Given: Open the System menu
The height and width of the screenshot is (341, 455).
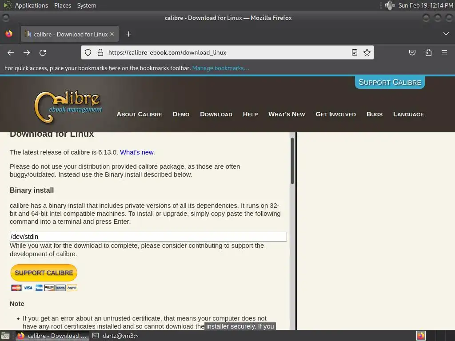Looking at the screenshot, I should 87,5.
